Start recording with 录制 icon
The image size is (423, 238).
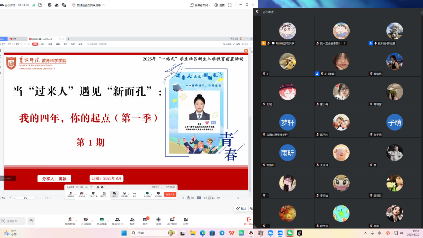coord(159,221)
